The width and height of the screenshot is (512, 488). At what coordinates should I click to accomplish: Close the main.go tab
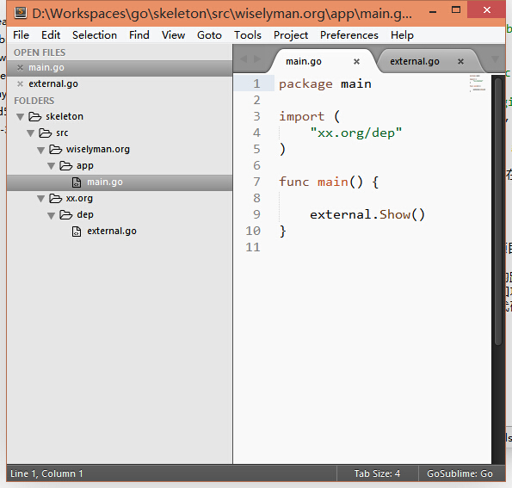tap(356, 61)
